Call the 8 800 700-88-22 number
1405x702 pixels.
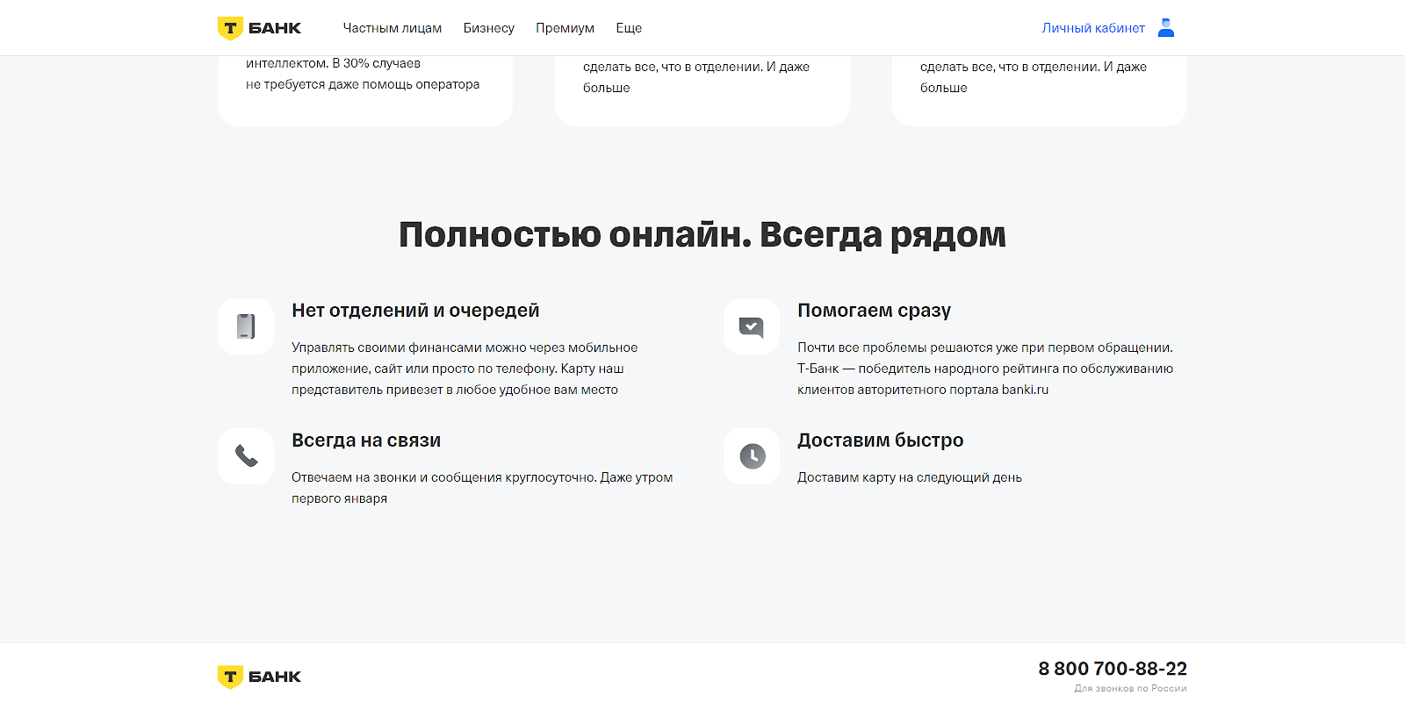tap(1112, 669)
